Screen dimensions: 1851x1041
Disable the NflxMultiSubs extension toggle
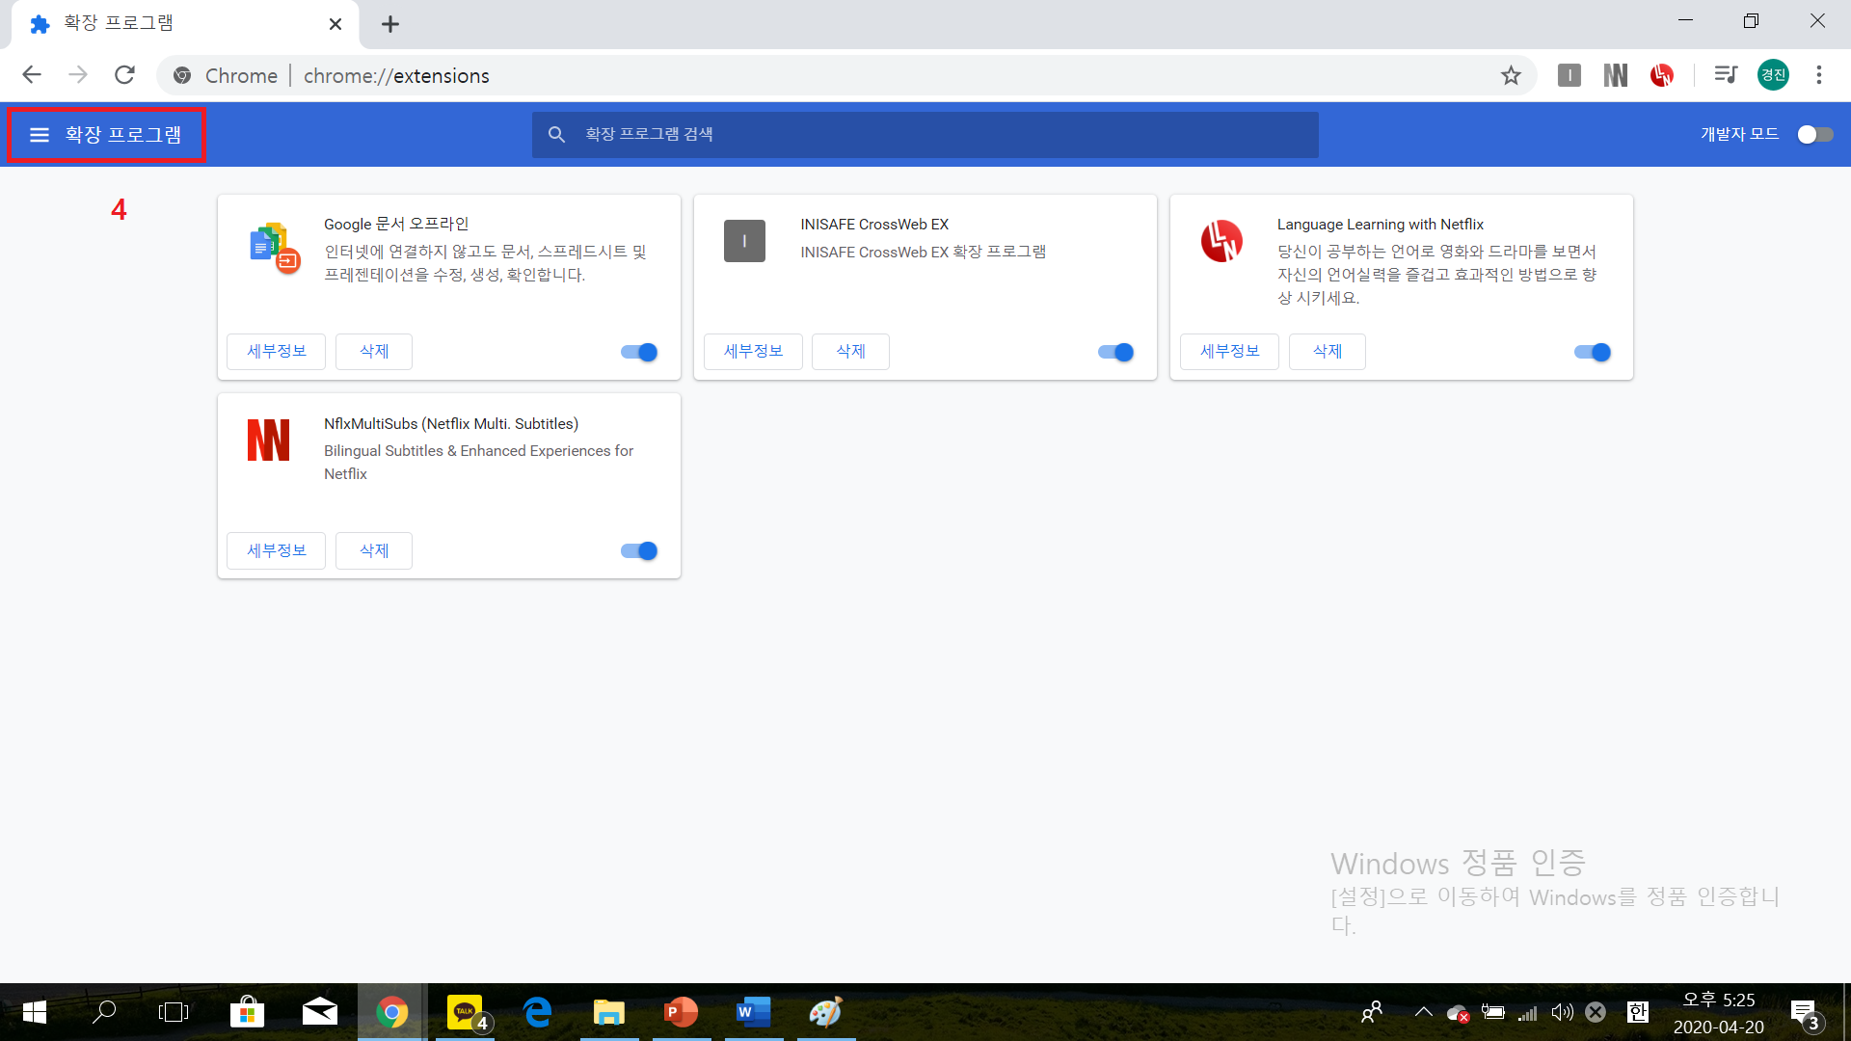coord(638,550)
